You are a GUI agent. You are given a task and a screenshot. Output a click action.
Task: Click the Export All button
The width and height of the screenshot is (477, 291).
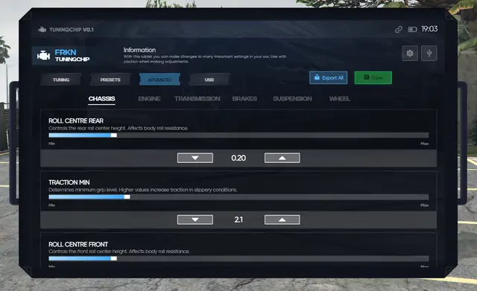pyautogui.click(x=328, y=77)
